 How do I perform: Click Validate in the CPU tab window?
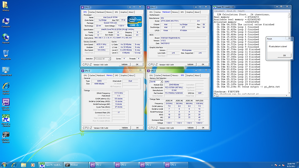click(x=125, y=64)
